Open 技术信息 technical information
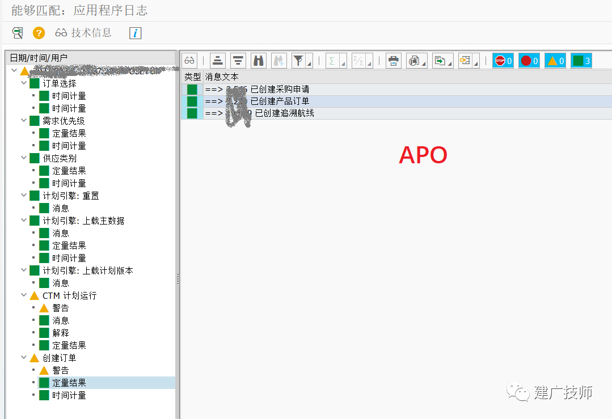This screenshot has height=419, width=612. click(83, 33)
